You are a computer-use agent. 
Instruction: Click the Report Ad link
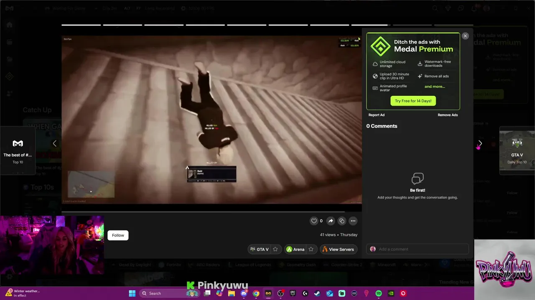coord(377,115)
